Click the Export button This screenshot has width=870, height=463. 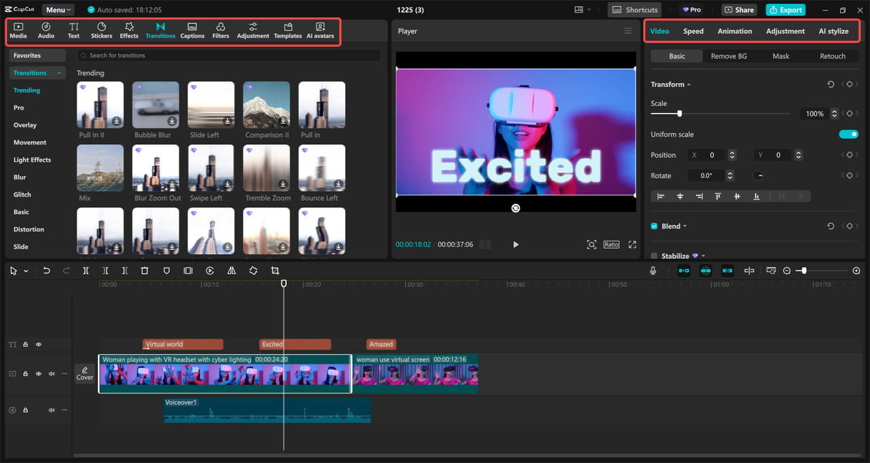(x=785, y=10)
